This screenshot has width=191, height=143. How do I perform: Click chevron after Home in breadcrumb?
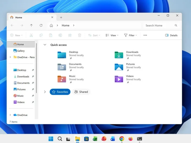(x=74, y=25)
